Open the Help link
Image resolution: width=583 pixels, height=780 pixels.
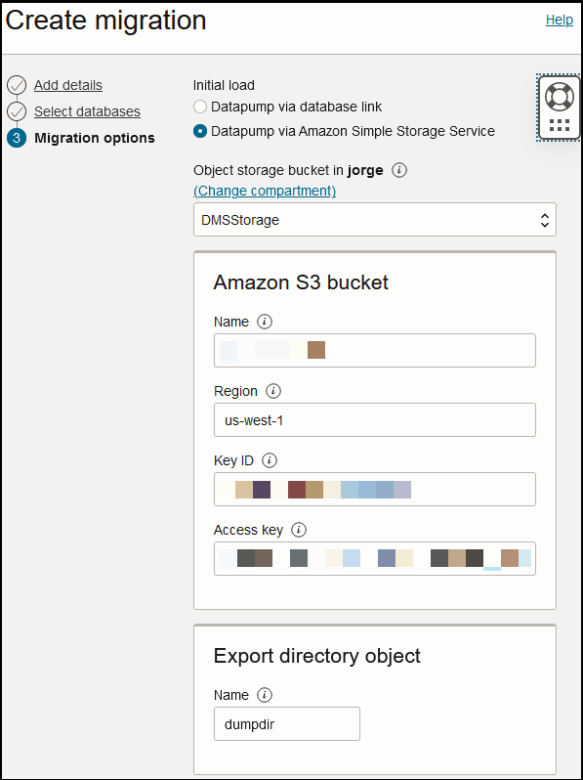tap(560, 20)
